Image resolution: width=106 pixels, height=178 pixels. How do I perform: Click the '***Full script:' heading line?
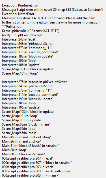click(12, 27)
